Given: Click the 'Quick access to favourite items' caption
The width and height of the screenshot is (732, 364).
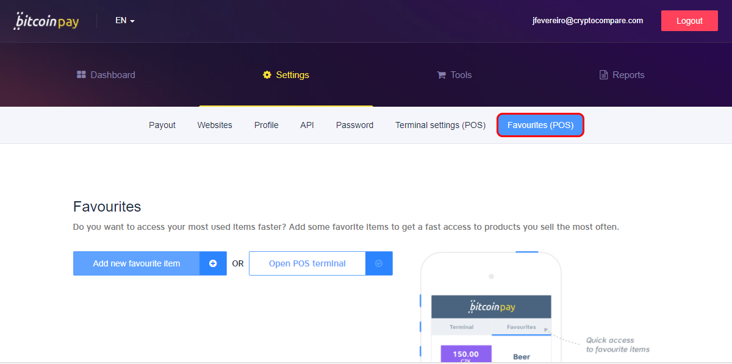Looking at the screenshot, I should coord(617,344).
